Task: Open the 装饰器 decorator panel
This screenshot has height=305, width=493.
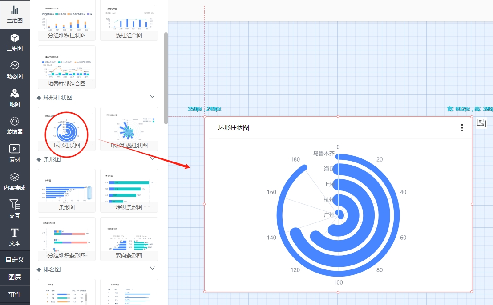Action: 15,126
